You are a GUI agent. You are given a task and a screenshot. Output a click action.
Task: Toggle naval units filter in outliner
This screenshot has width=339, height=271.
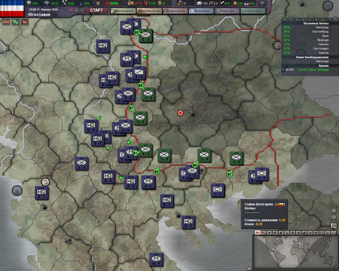(297, 19)
